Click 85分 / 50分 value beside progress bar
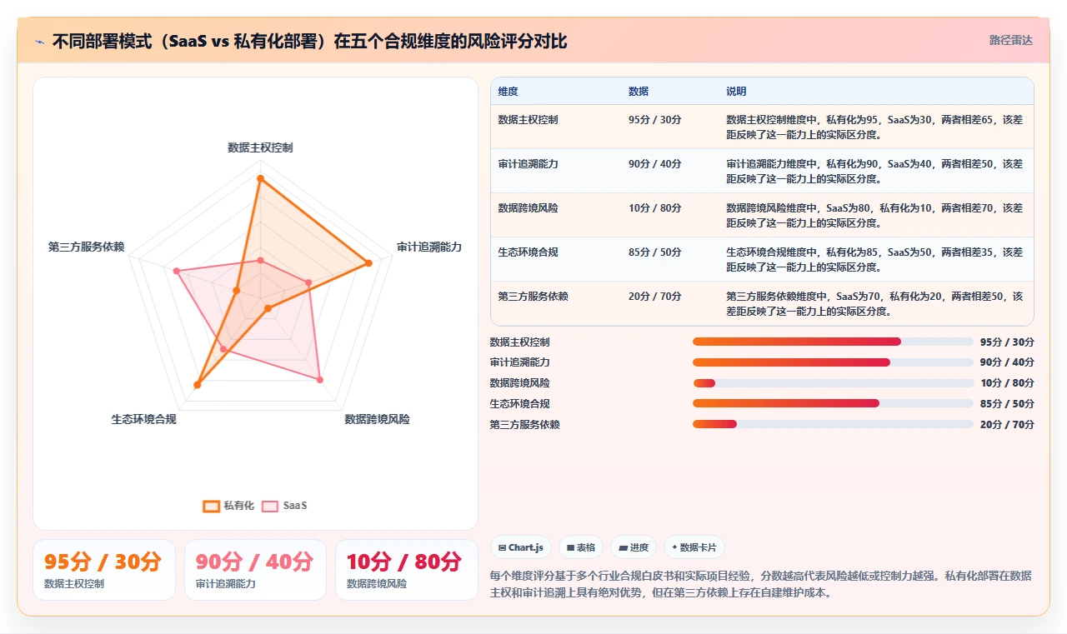 coord(1007,403)
